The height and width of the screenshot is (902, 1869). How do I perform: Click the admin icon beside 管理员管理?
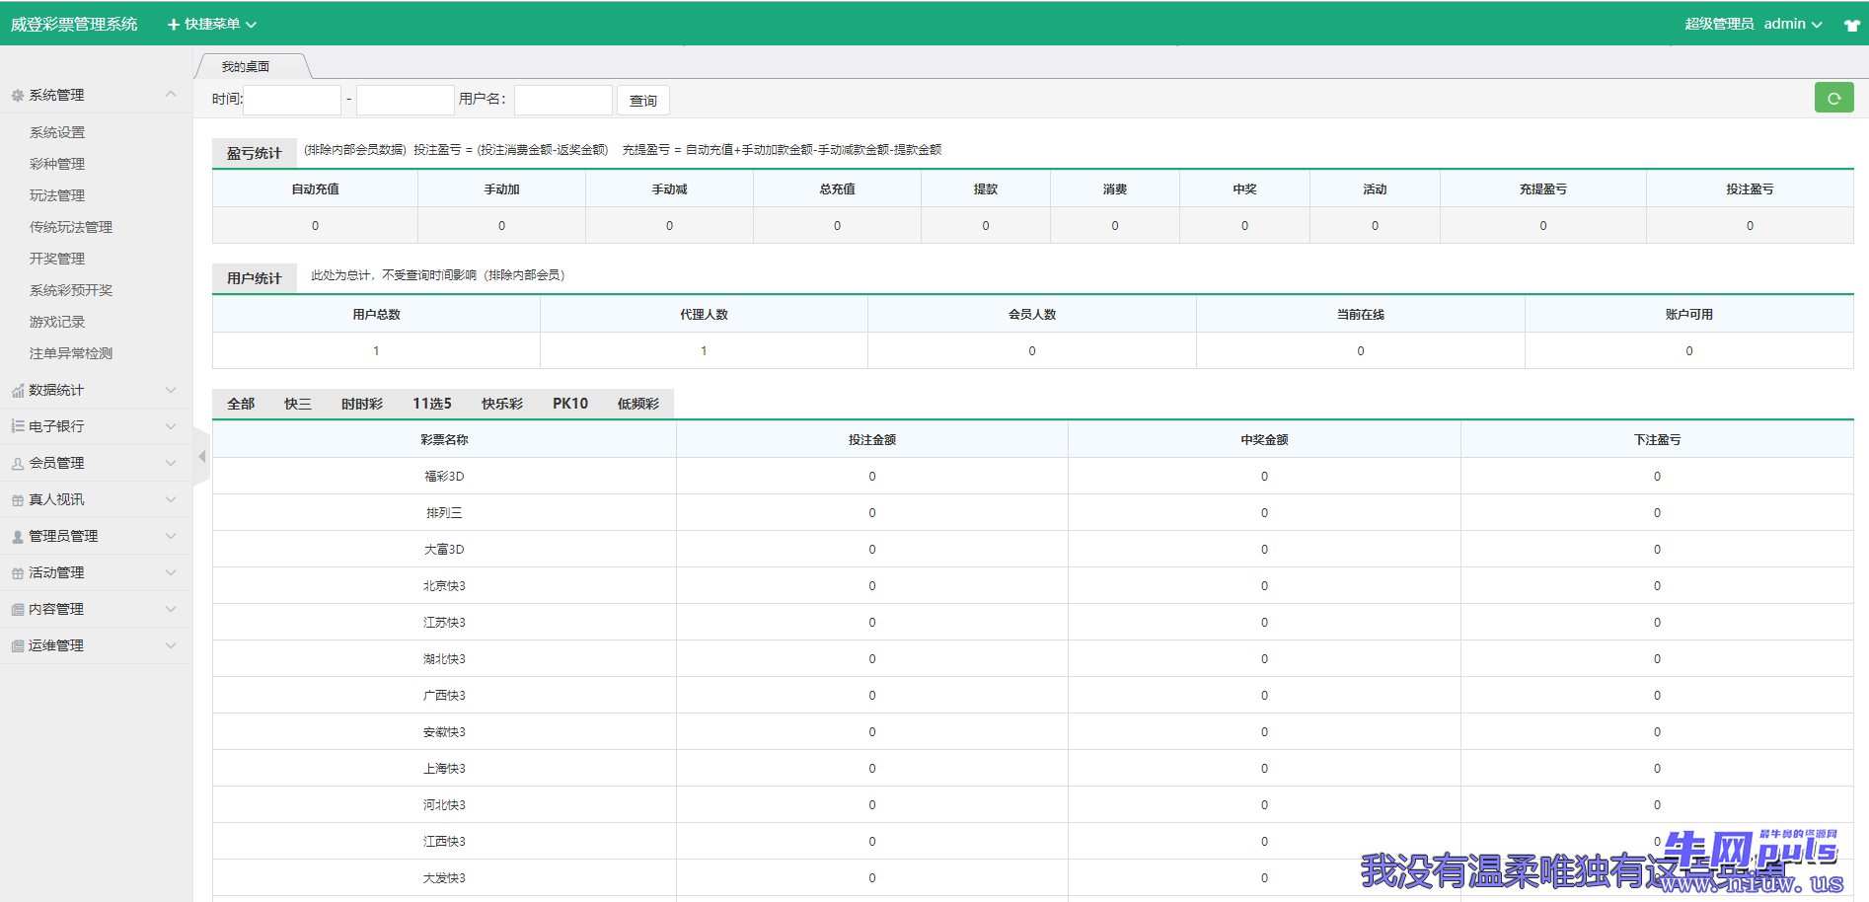(x=17, y=537)
